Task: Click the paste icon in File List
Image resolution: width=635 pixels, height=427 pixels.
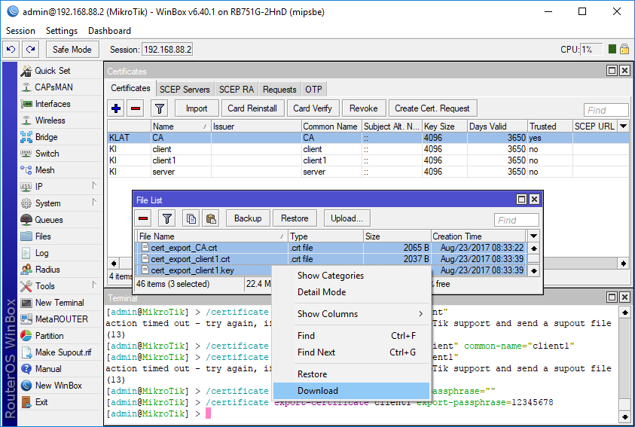Action: tap(211, 218)
